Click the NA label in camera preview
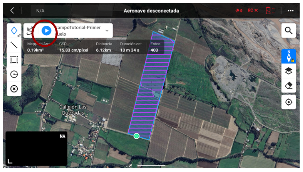 (x=63, y=136)
